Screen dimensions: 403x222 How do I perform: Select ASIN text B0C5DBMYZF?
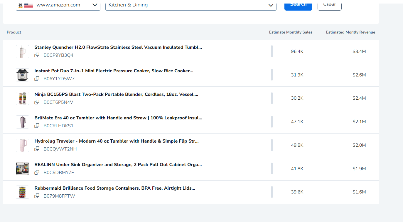[59, 173]
